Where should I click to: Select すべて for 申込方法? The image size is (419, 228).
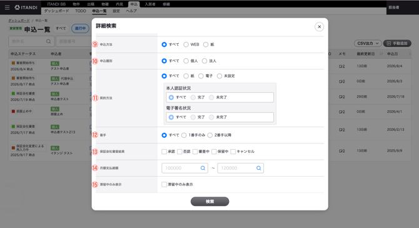164,44
